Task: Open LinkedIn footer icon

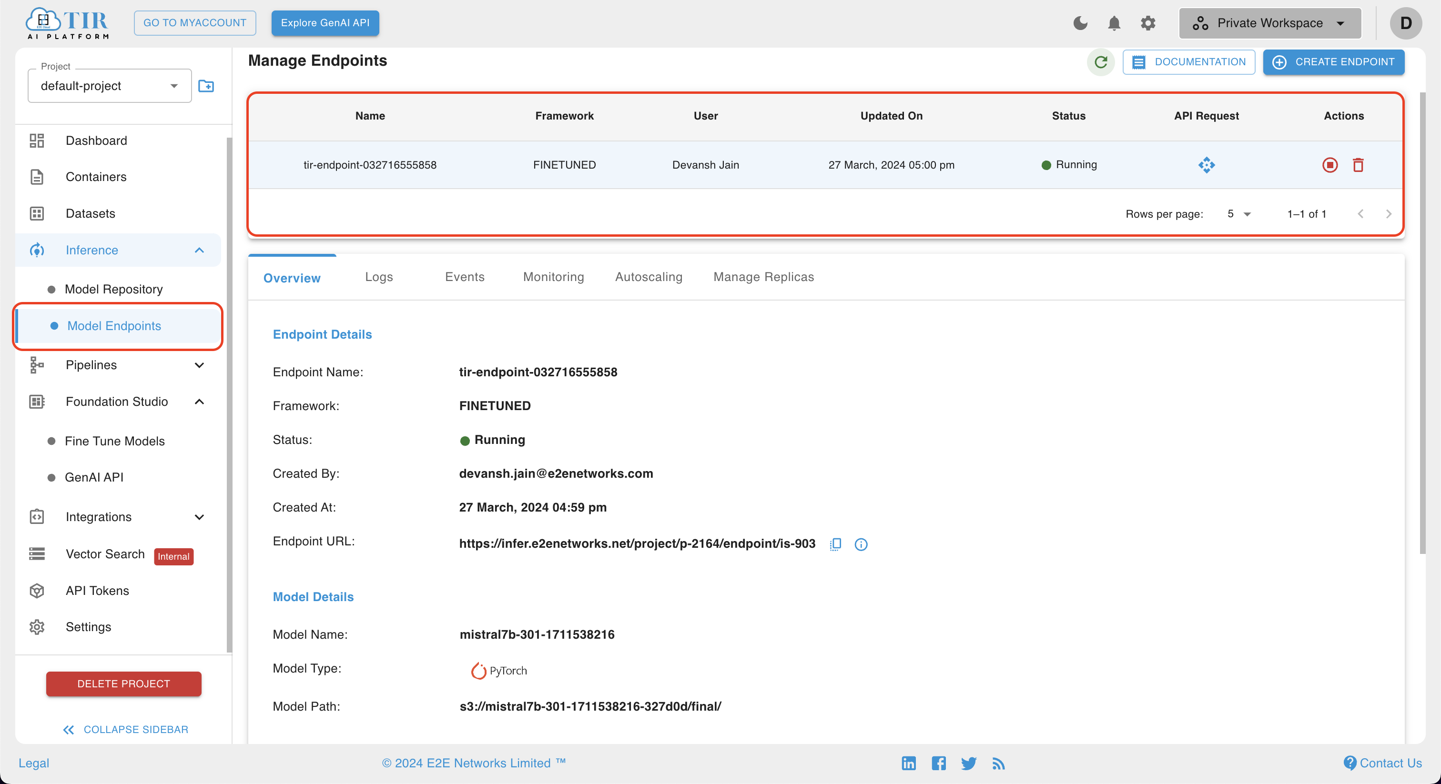Action: tap(908, 763)
